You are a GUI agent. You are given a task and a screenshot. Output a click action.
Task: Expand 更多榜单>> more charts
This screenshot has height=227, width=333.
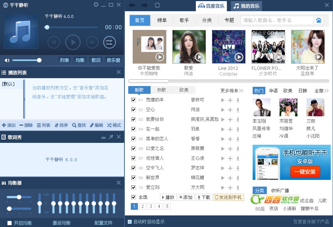[232, 91]
